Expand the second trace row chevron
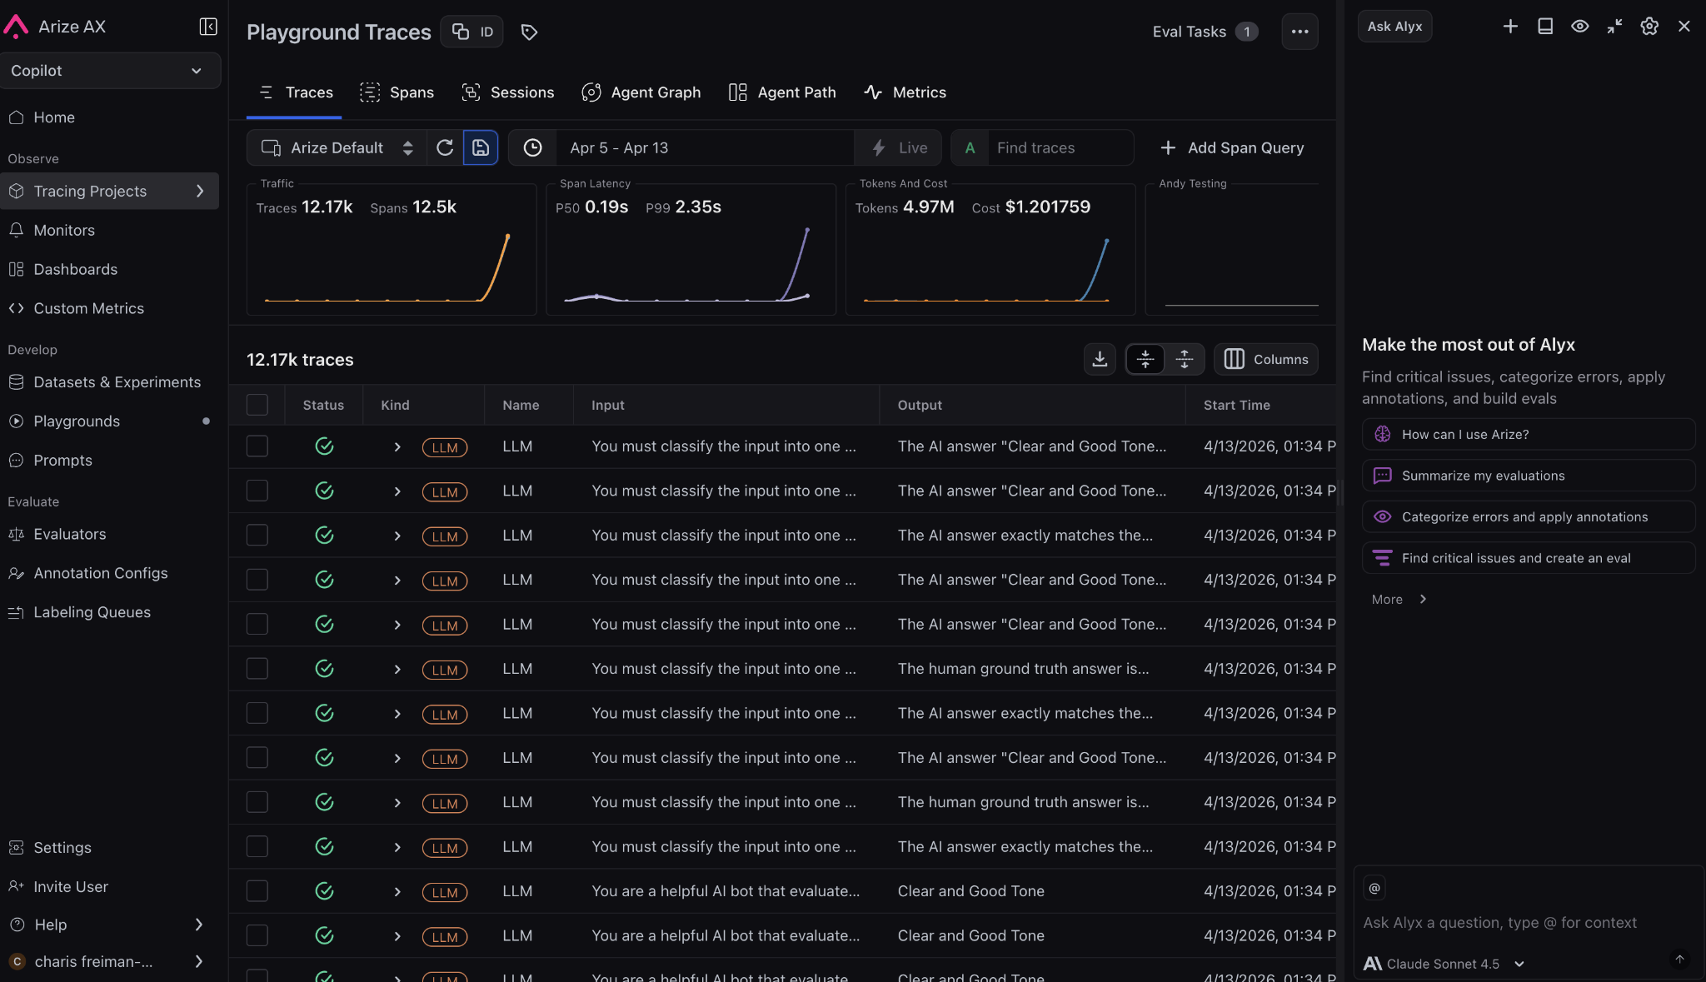 (397, 491)
